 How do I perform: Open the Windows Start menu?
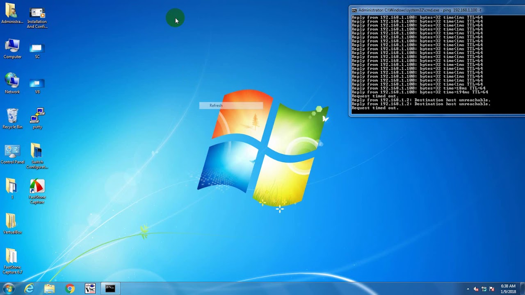(x=9, y=288)
